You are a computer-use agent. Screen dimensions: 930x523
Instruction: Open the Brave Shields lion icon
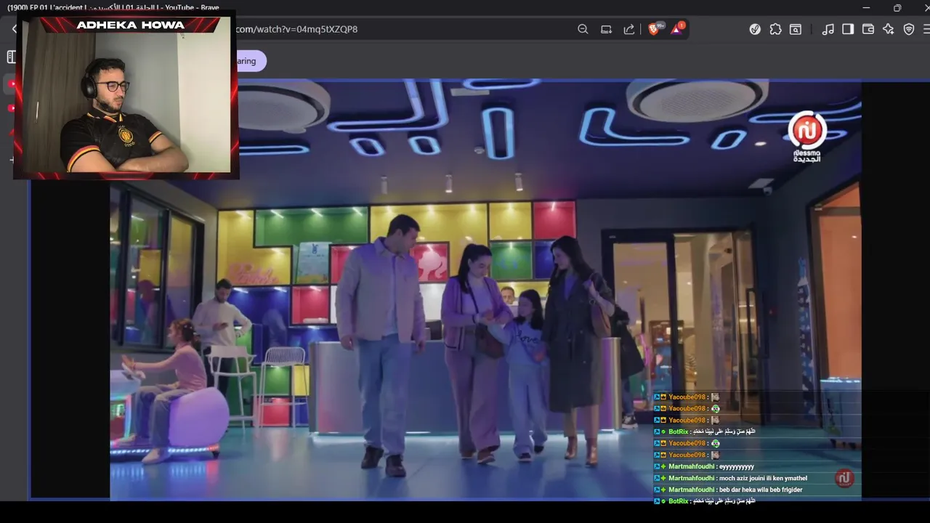point(655,28)
